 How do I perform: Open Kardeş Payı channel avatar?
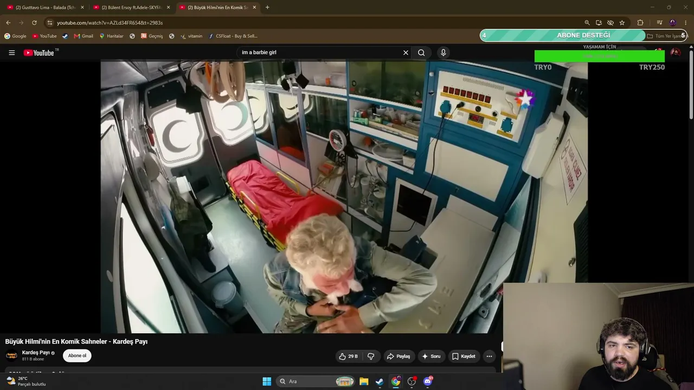coord(11,356)
